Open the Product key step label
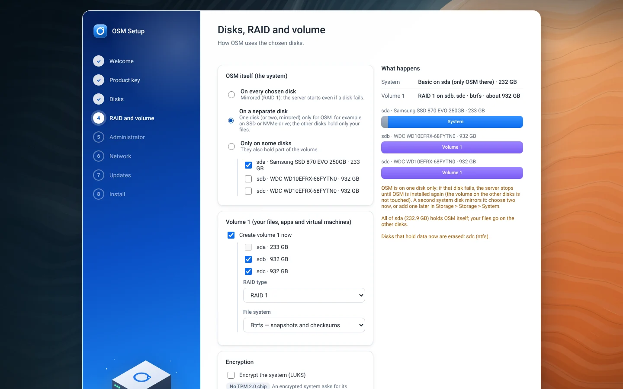Viewport: 623px width, 389px height. (125, 80)
